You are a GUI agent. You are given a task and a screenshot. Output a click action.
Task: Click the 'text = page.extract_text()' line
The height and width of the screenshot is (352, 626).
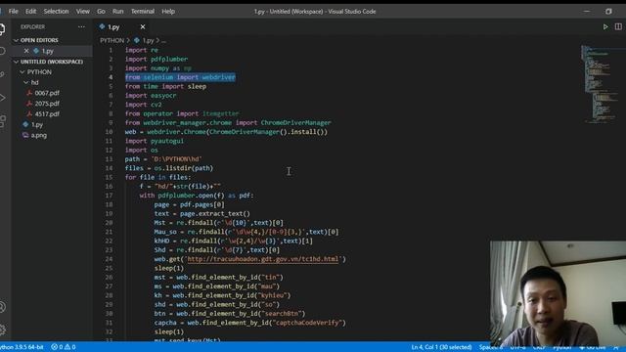202,213
